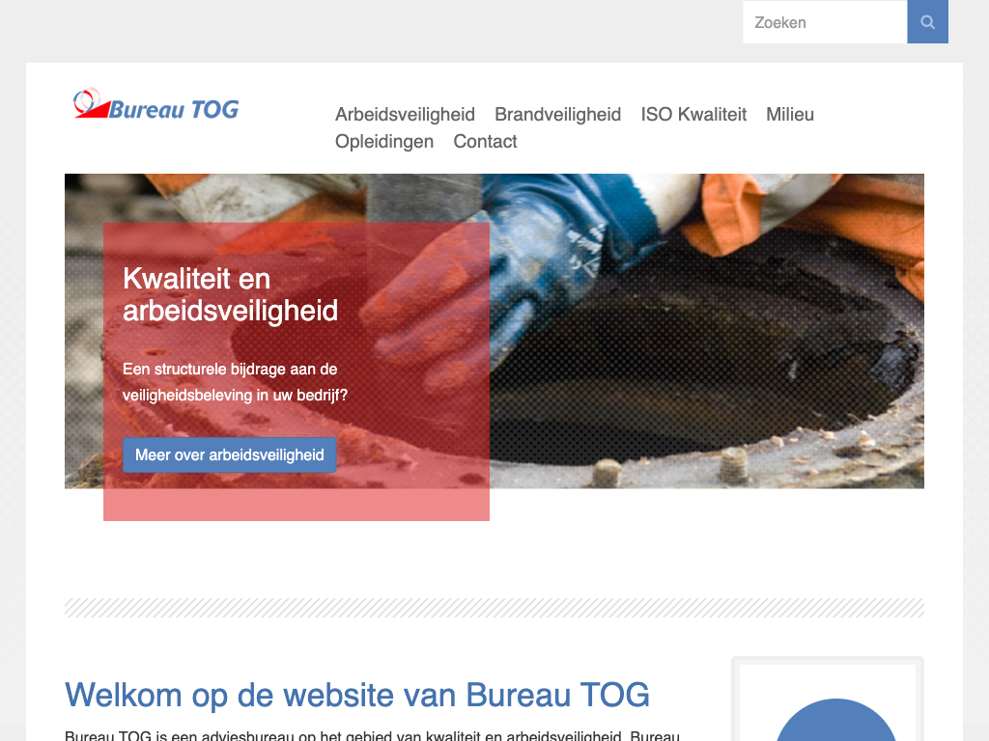Screen dimensions: 989x741
Task: Click the blue circle in the sidebar card
Action: (x=835, y=720)
